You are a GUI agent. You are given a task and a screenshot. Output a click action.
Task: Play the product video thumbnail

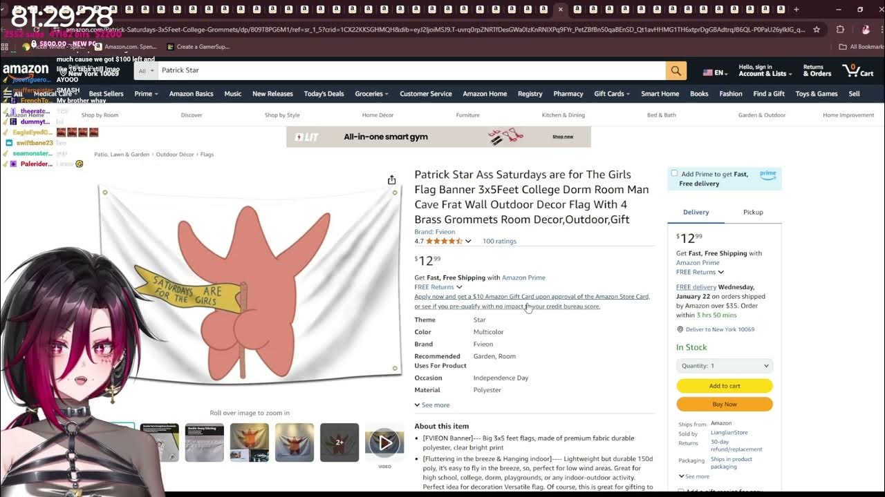point(384,442)
